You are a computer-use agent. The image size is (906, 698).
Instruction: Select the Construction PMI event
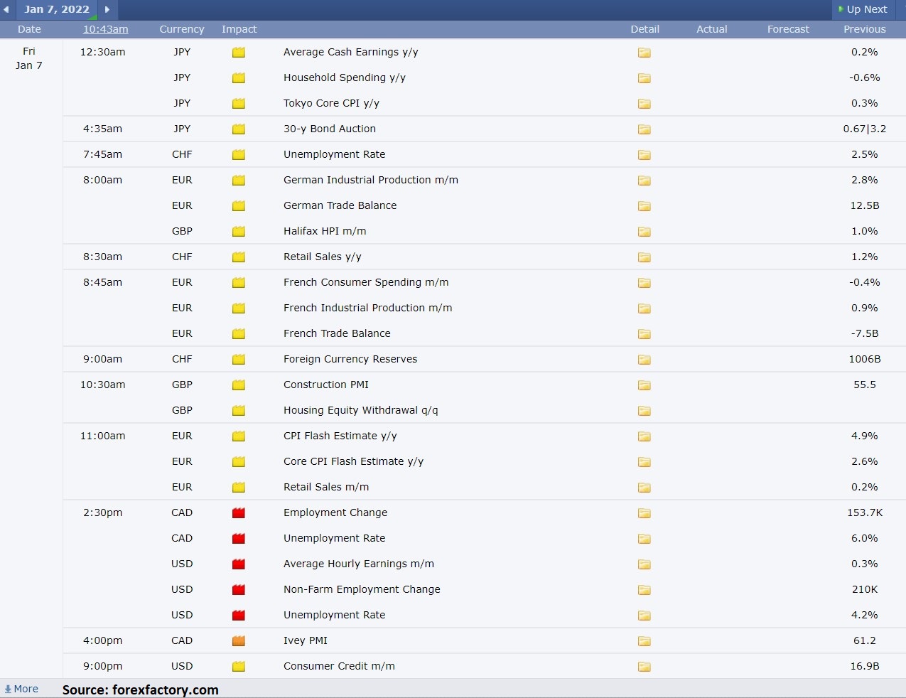click(x=326, y=385)
